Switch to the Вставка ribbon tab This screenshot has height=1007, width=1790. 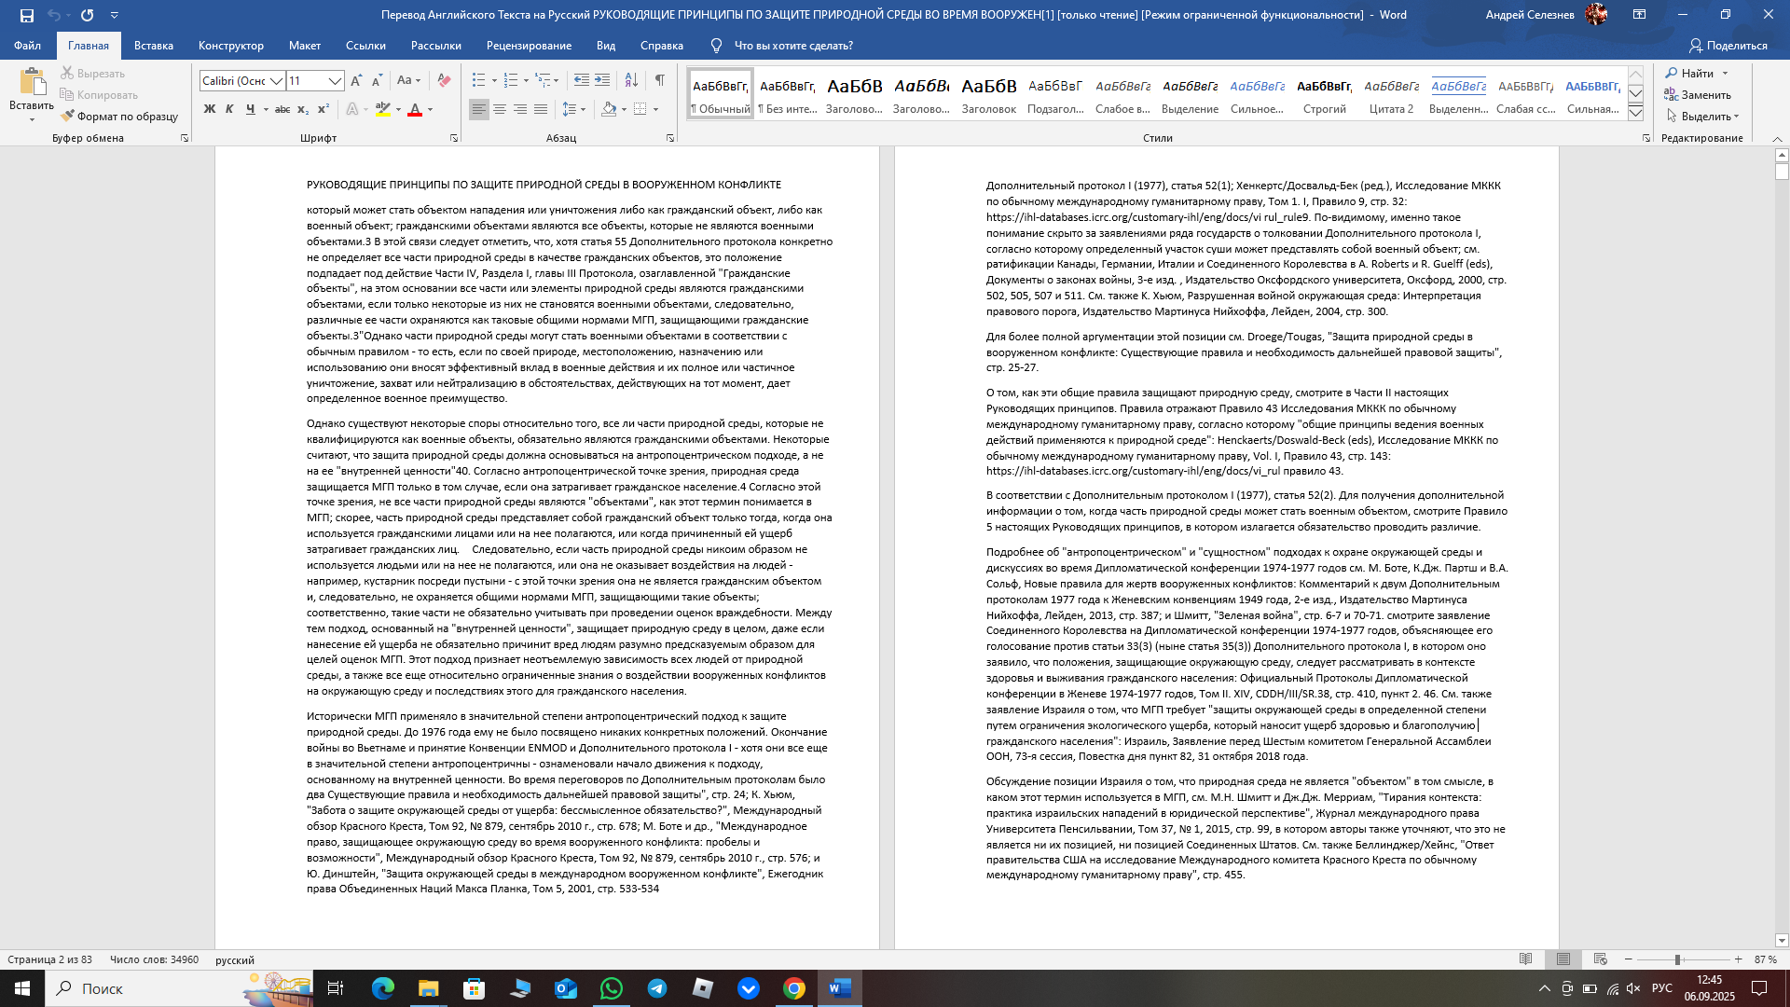coord(154,45)
